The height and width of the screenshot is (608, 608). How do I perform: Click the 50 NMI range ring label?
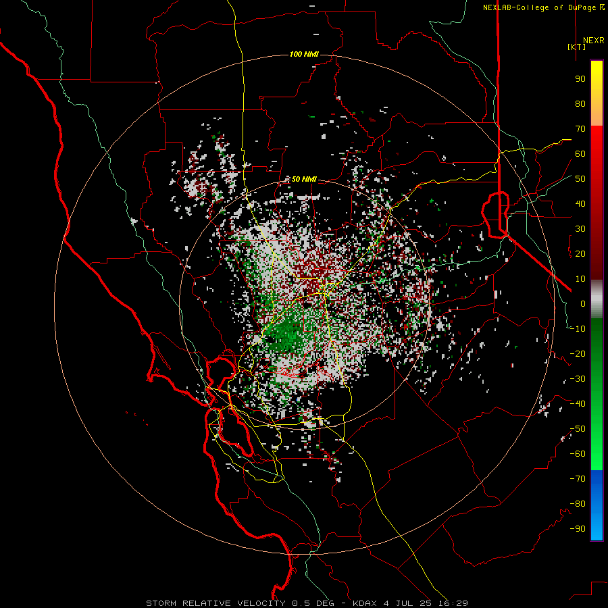tap(304, 179)
